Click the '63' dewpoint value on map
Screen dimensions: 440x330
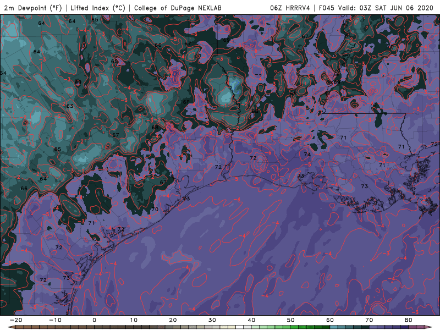tap(70, 106)
